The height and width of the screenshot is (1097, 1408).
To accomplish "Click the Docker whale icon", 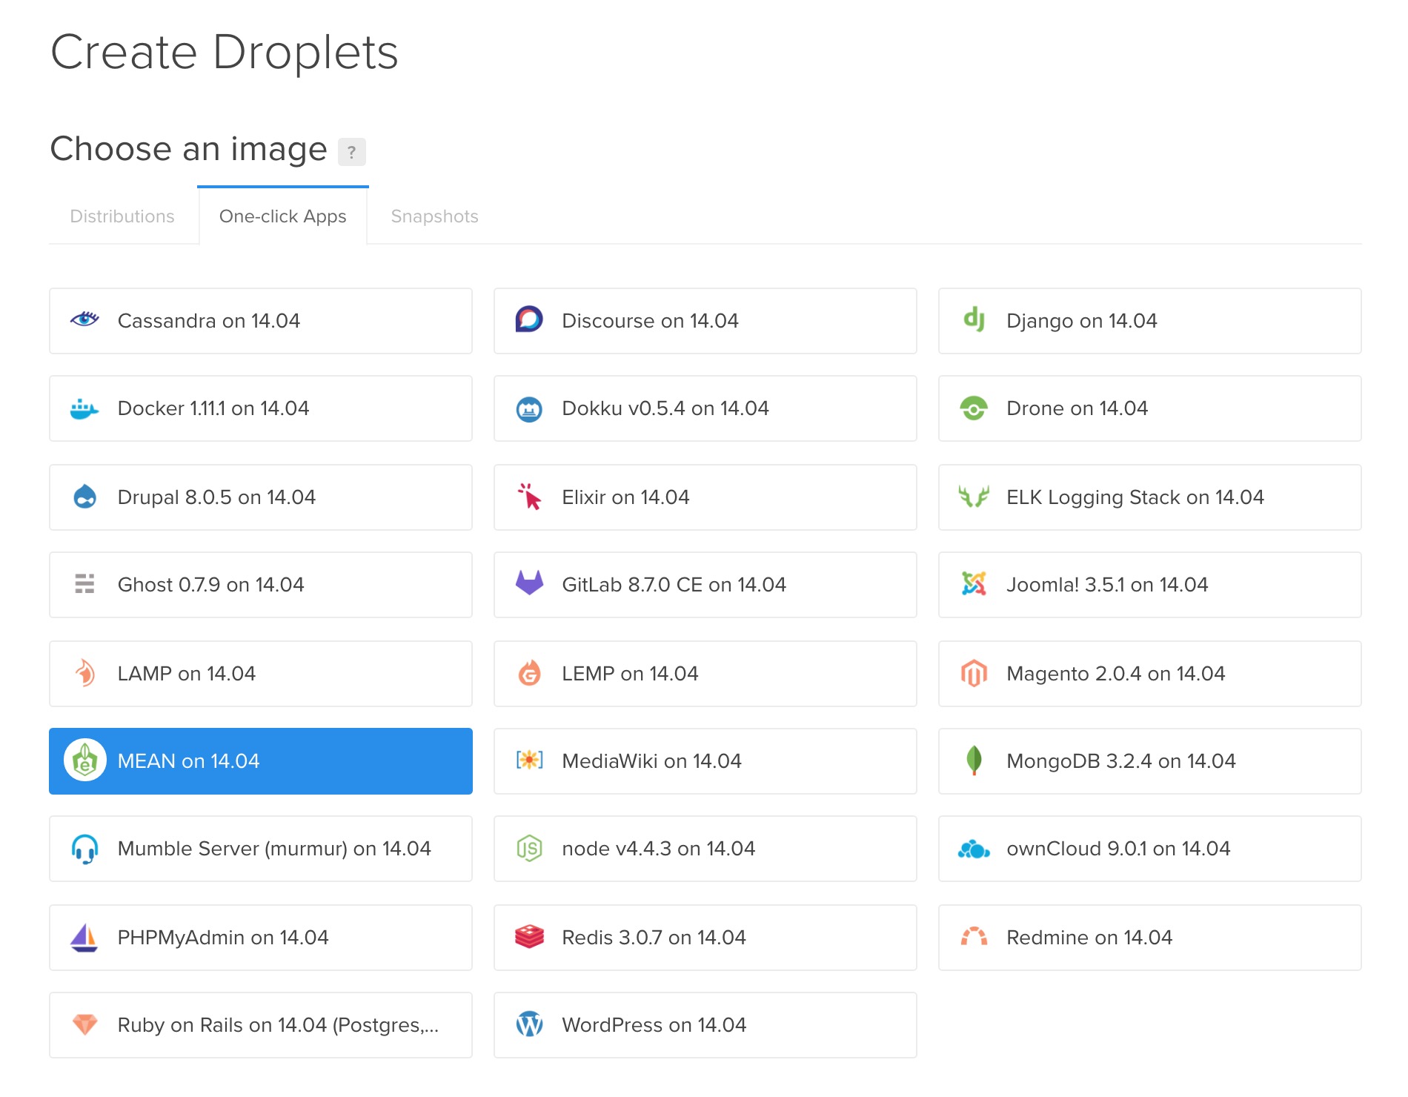I will pos(84,408).
